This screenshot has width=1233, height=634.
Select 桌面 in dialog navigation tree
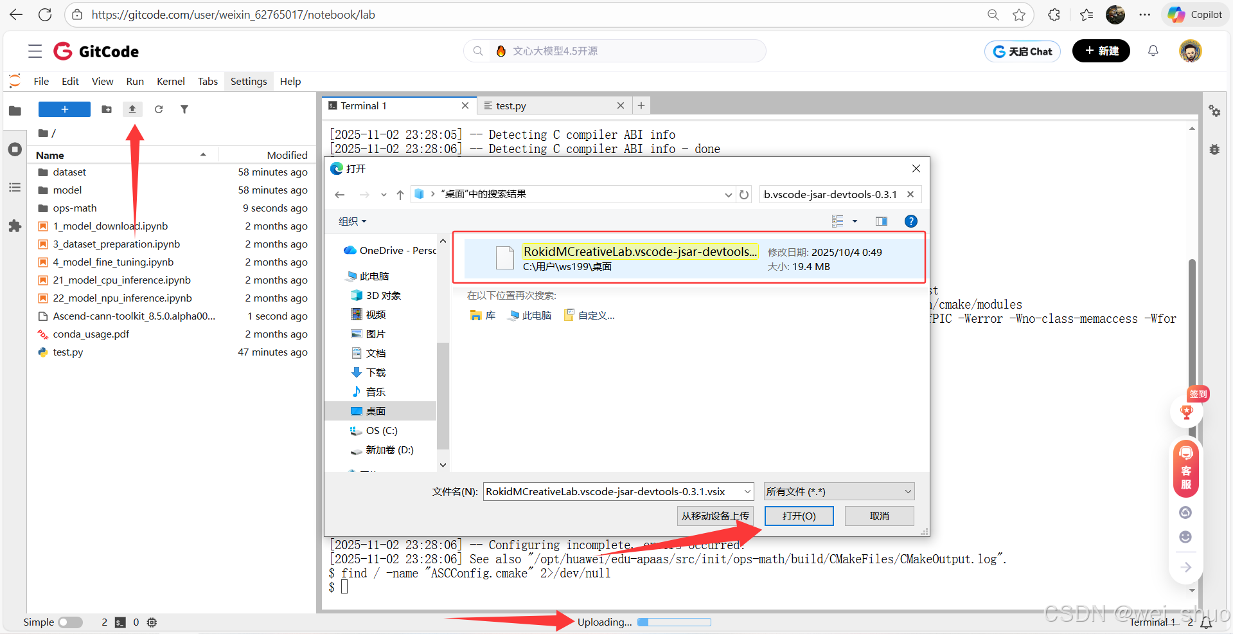click(x=380, y=411)
